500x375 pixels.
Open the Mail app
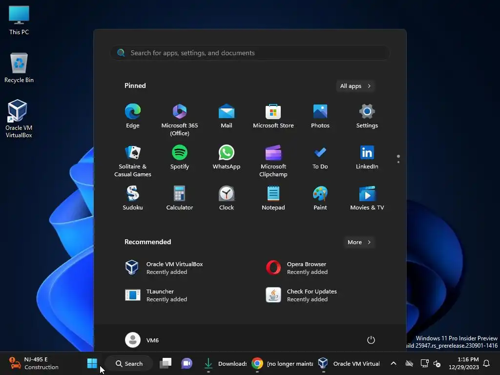click(x=227, y=116)
